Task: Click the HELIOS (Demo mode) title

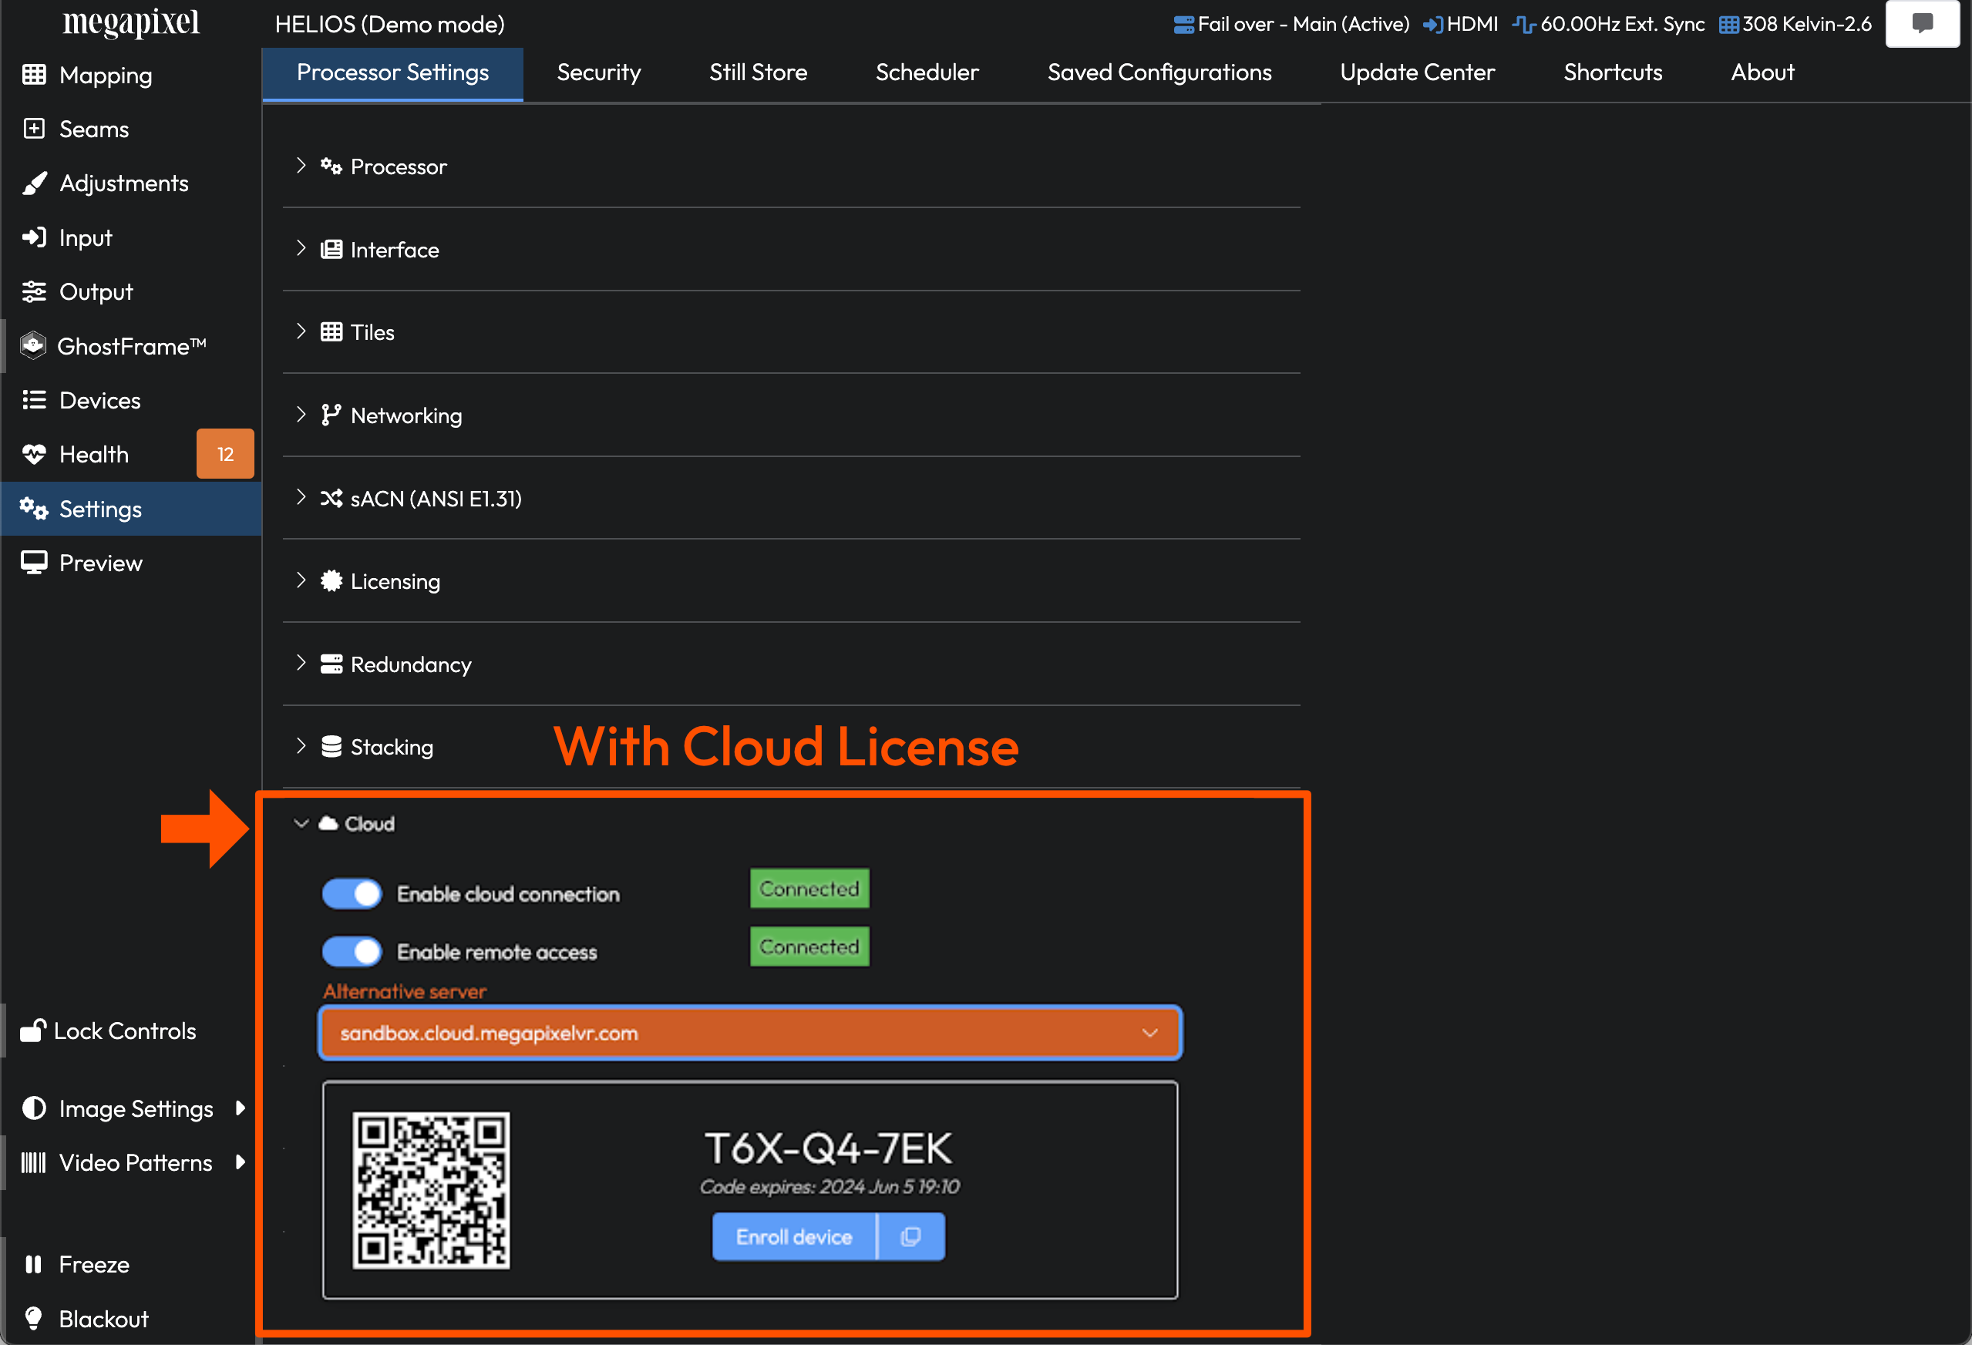Action: (389, 25)
